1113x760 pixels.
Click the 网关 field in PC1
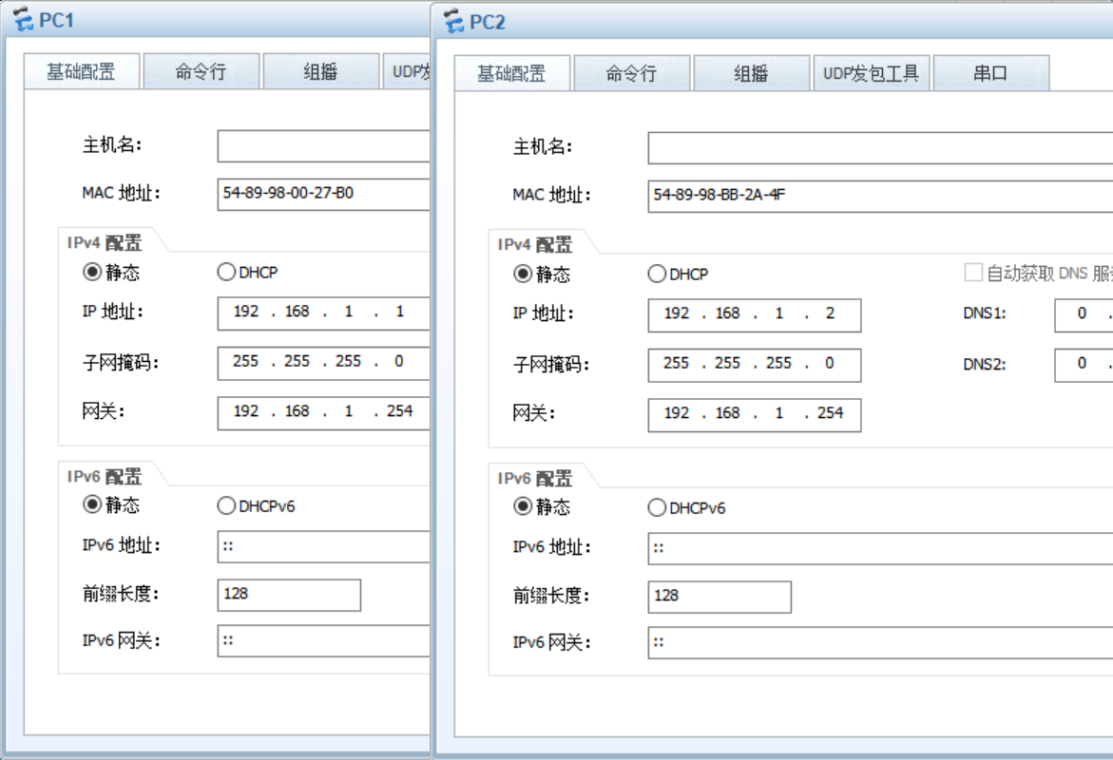(323, 412)
